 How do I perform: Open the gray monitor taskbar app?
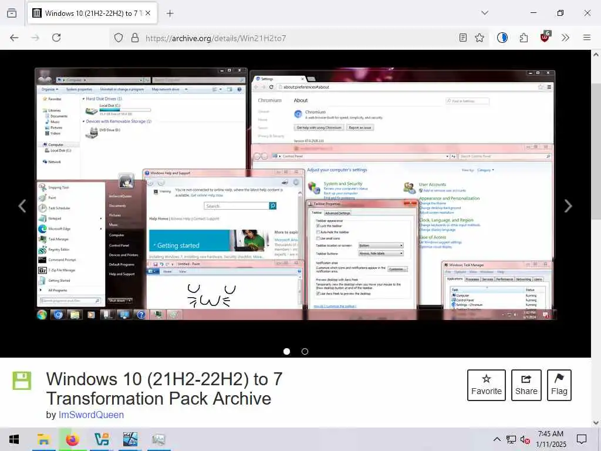[158, 439]
